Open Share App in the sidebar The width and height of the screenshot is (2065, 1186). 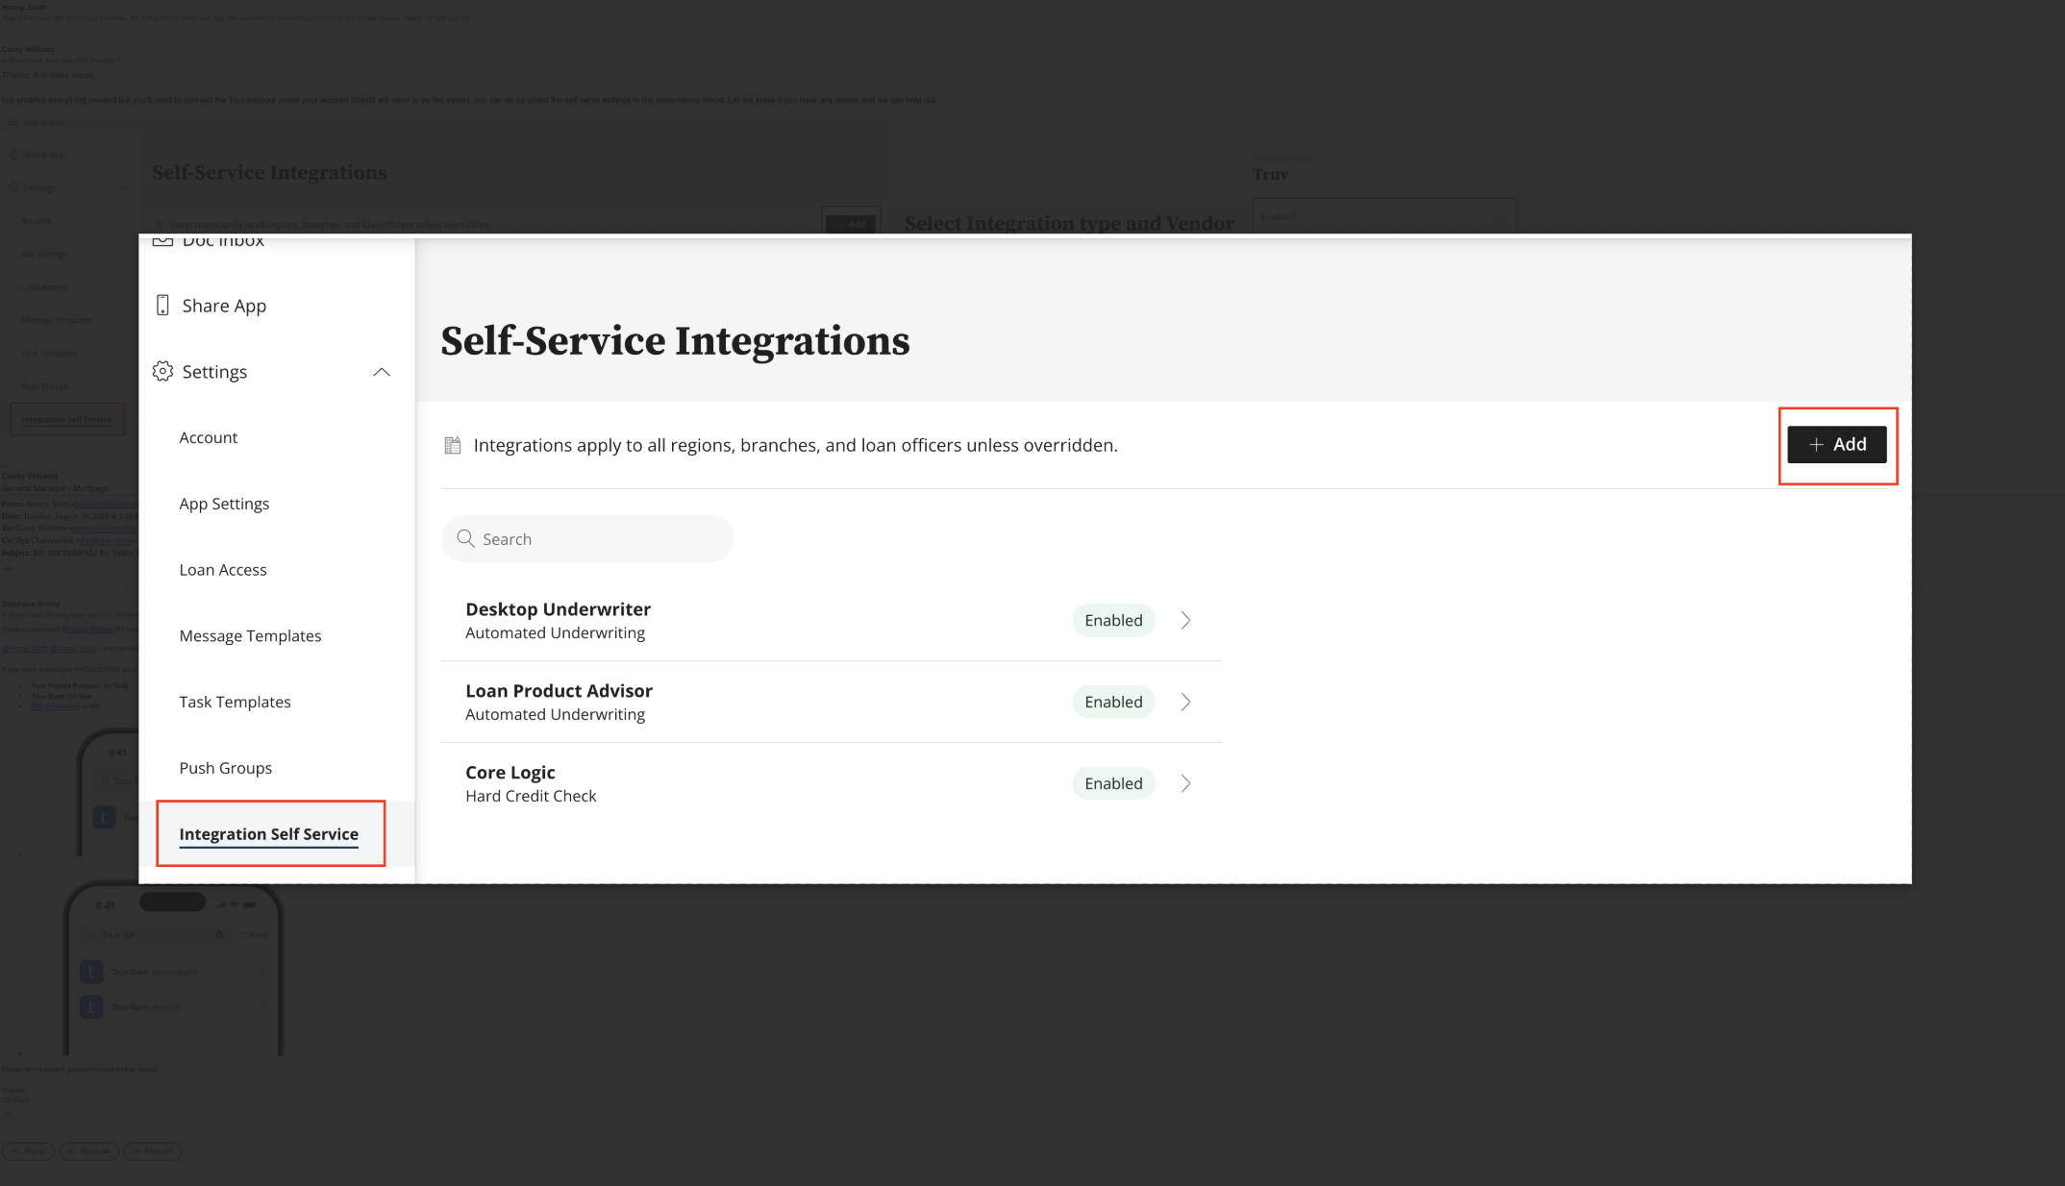pyautogui.click(x=224, y=306)
